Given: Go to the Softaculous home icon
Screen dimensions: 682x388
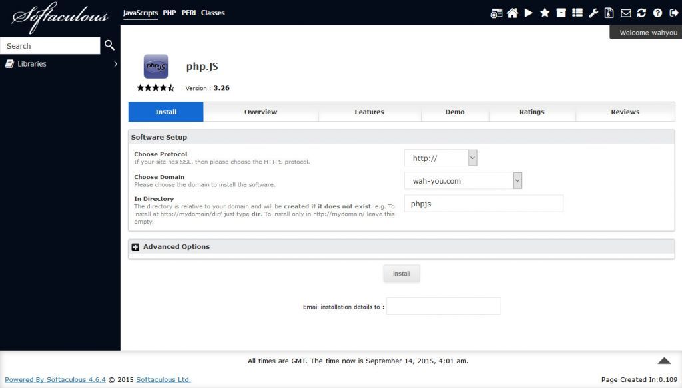Looking at the screenshot, I should (512, 13).
